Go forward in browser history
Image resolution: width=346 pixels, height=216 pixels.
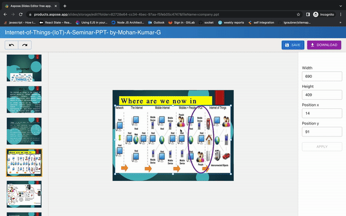pos(13,14)
